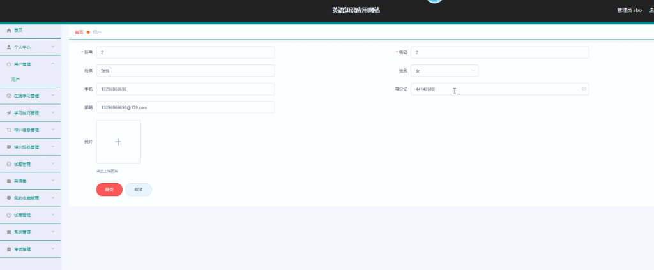Click into the 账号 input field

tap(185, 52)
